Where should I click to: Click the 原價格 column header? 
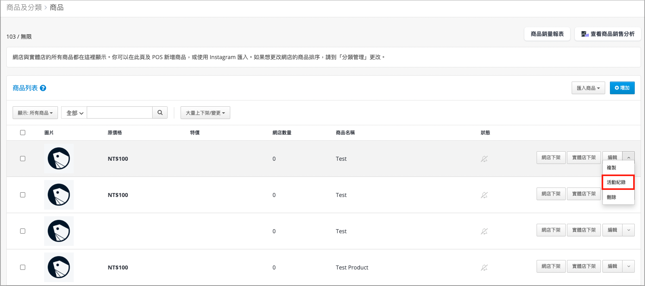(x=115, y=133)
